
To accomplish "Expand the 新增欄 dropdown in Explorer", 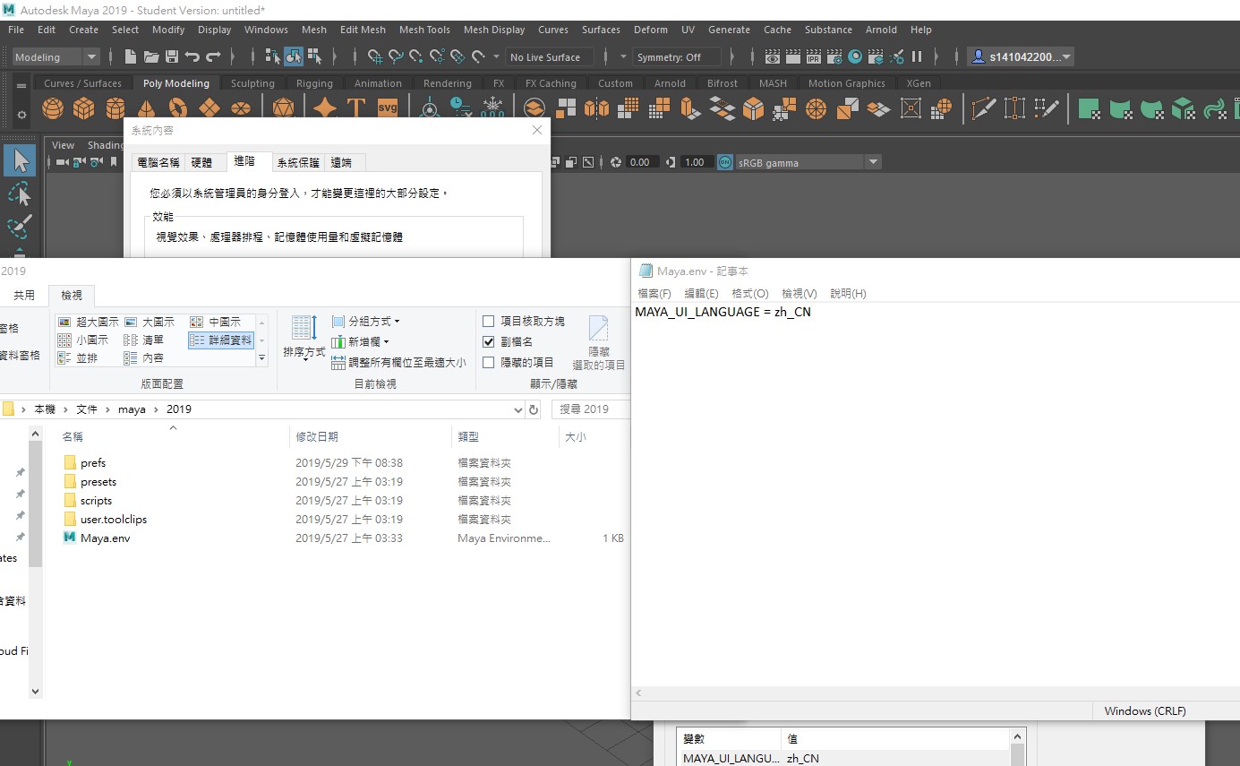I will [x=361, y=341].
